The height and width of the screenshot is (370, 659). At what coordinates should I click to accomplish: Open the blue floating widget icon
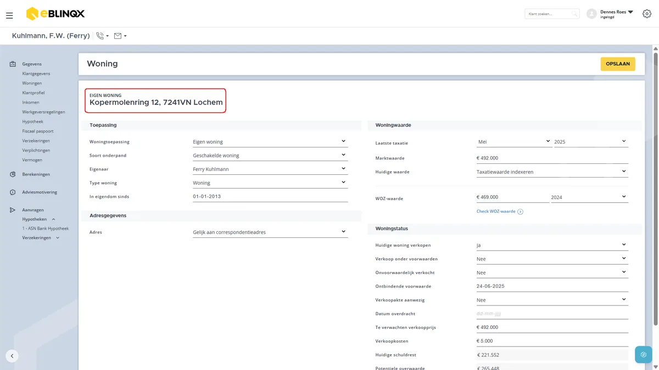point(643,355)
